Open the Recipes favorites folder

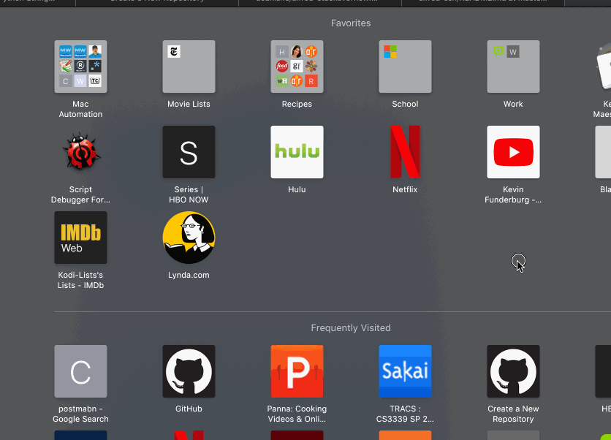click(297, 67)
